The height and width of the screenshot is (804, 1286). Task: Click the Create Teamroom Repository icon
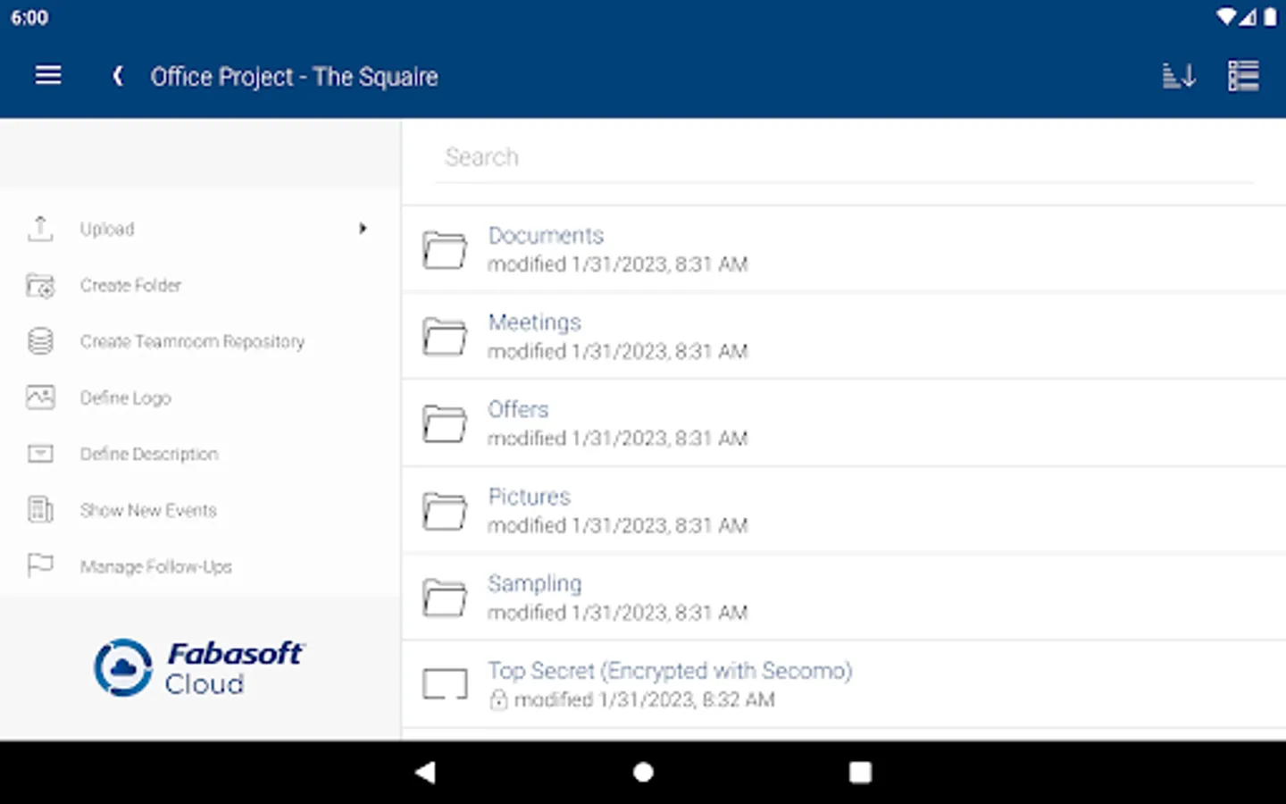pos(40,341)
